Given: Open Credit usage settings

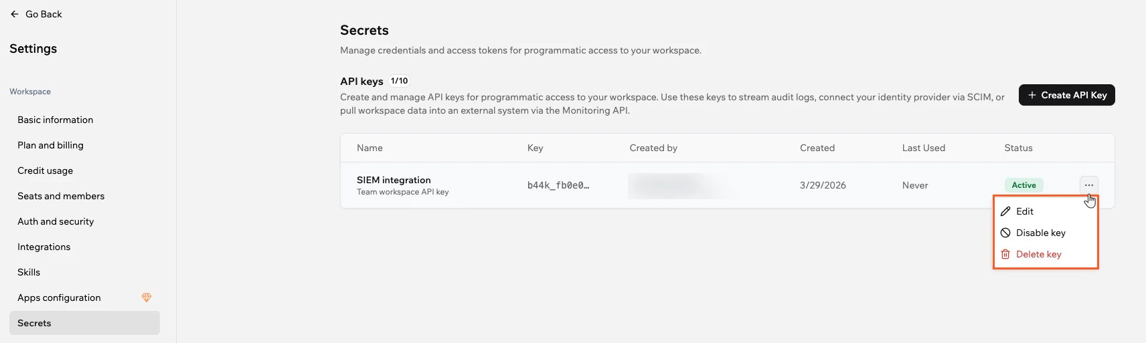Looking at the screenshot, I should 84,170.
